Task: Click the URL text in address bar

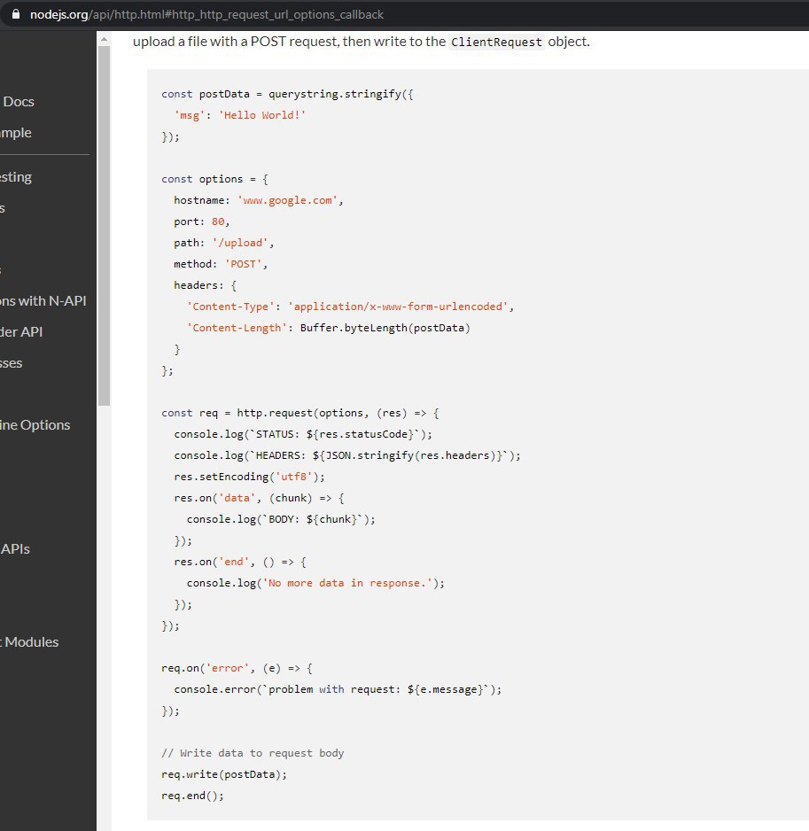Action: click(x=206, y=14)
